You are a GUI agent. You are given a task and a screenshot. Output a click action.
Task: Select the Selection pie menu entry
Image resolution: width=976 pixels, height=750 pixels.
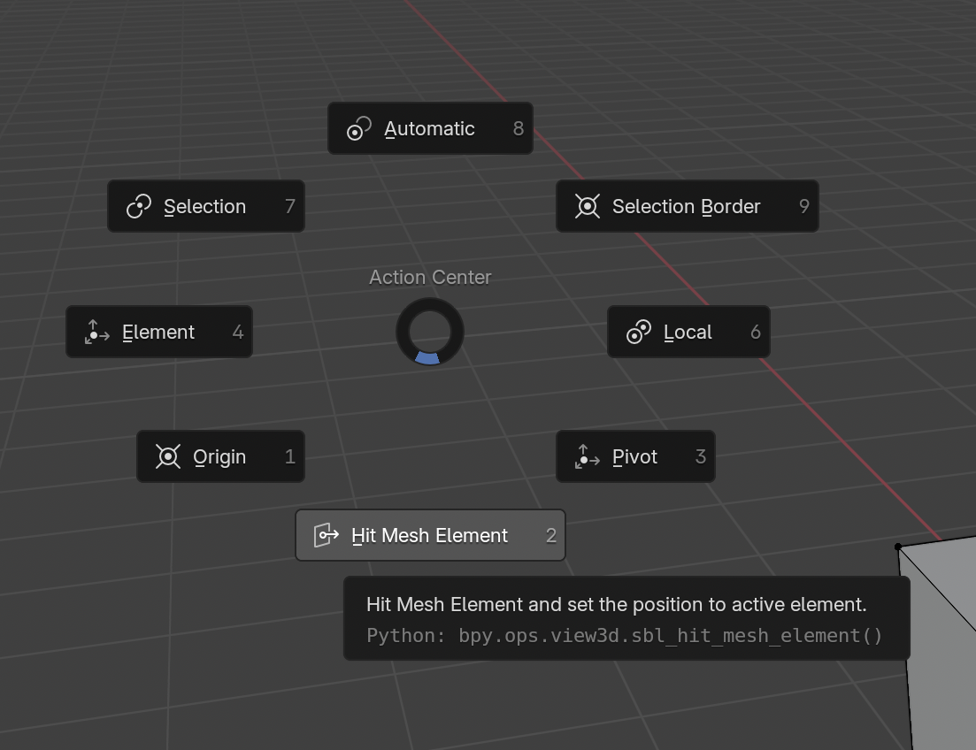coord(206,206)
